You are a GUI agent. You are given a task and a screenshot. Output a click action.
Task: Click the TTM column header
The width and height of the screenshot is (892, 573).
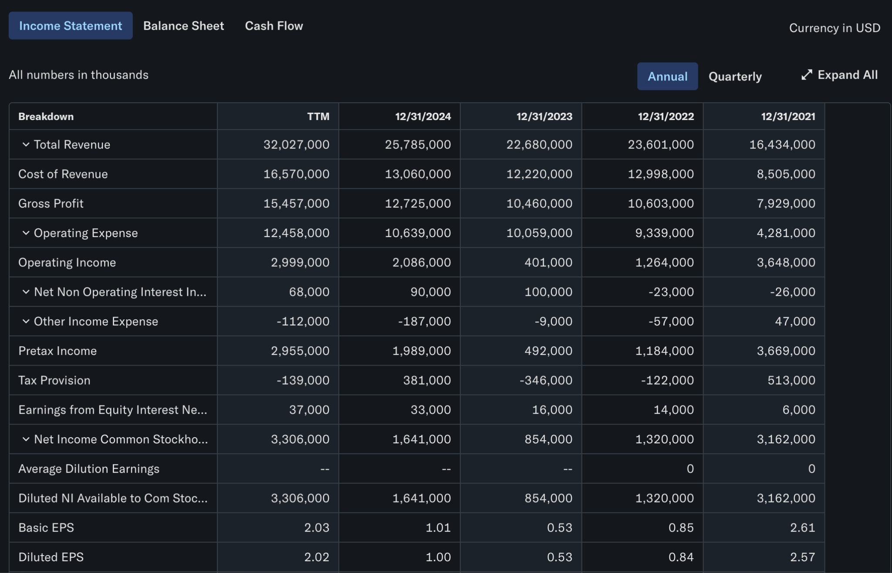pos(318,117)
